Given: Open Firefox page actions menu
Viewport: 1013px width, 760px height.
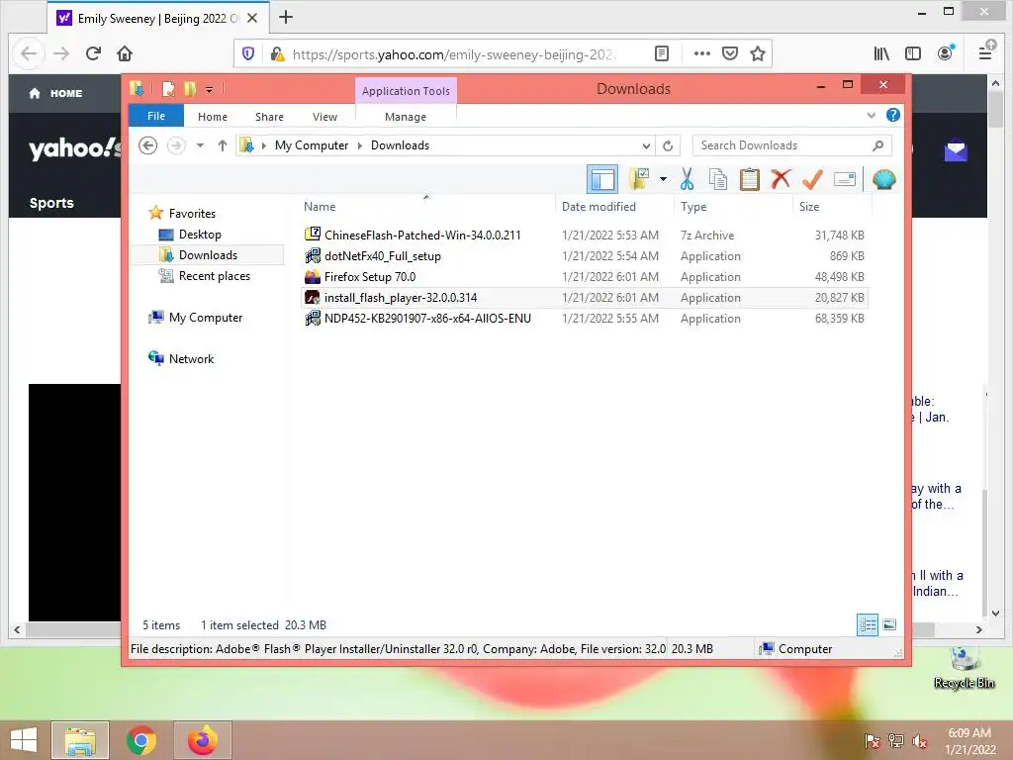Looking at the screenshot, I should point(701,53).
